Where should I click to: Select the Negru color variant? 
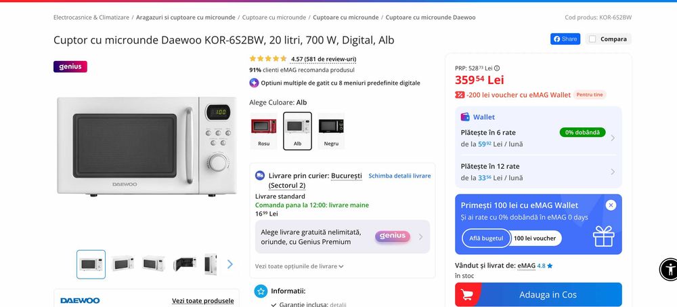331,131
